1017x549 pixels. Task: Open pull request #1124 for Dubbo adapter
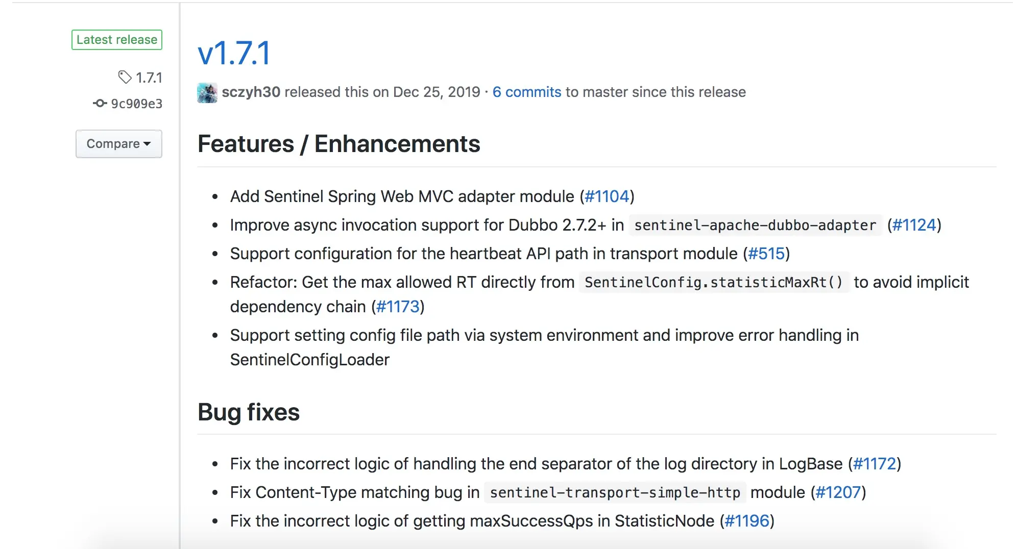point(914,225)
